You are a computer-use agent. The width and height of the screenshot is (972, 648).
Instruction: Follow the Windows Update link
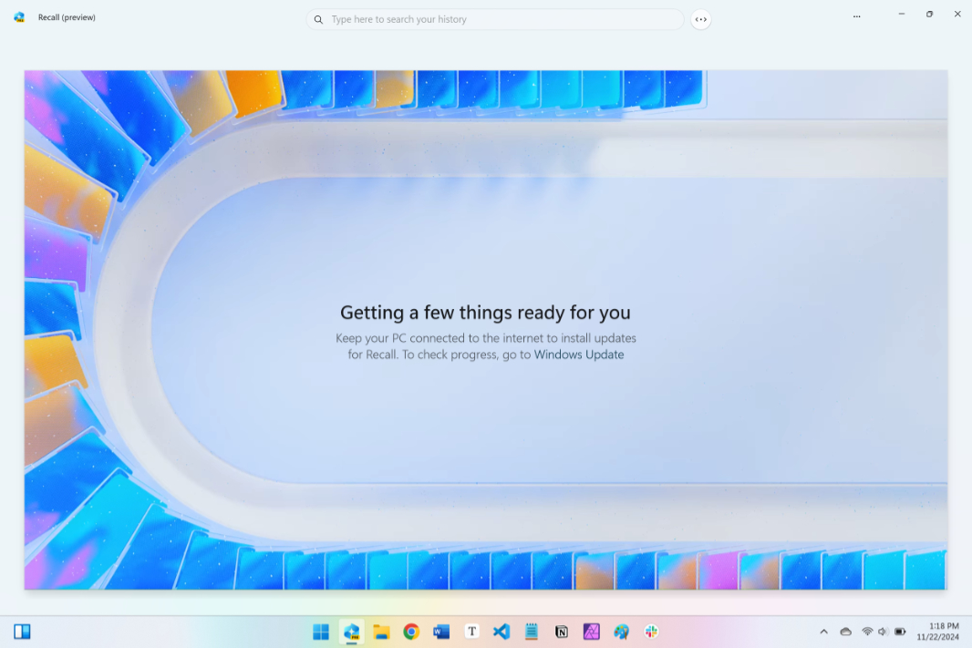(579, 355)
